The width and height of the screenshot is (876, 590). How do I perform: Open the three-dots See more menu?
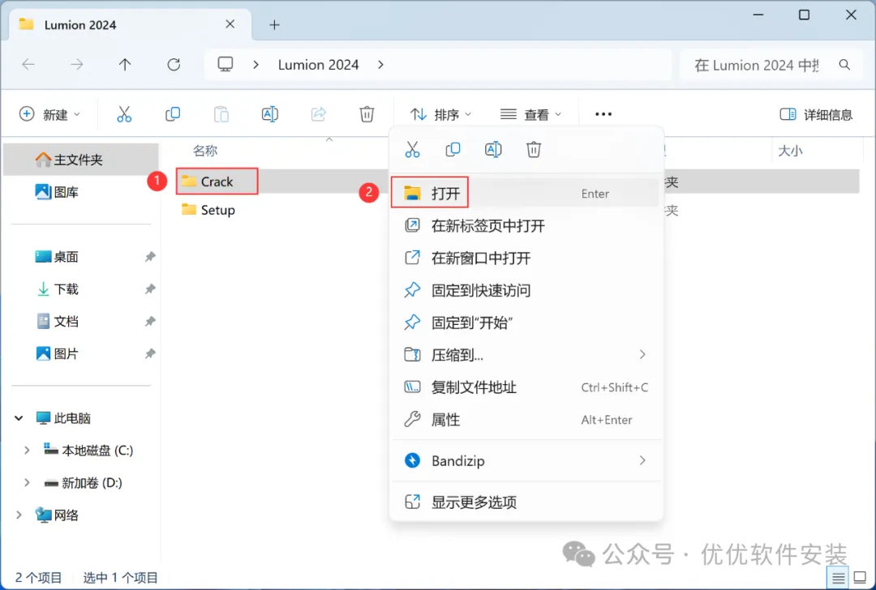pyautogui.click(x=603, y=114)
